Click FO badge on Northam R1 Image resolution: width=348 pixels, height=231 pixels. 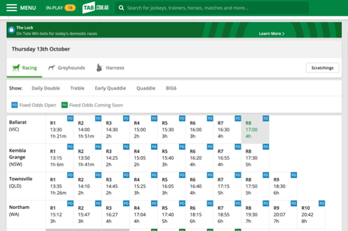click(x=70, y=204)
